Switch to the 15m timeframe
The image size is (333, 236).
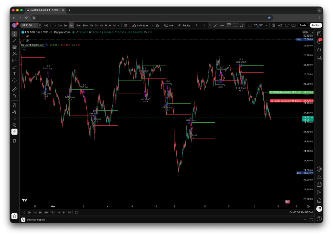point(78,25)
